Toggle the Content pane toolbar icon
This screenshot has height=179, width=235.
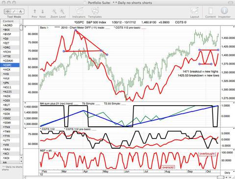211,11
